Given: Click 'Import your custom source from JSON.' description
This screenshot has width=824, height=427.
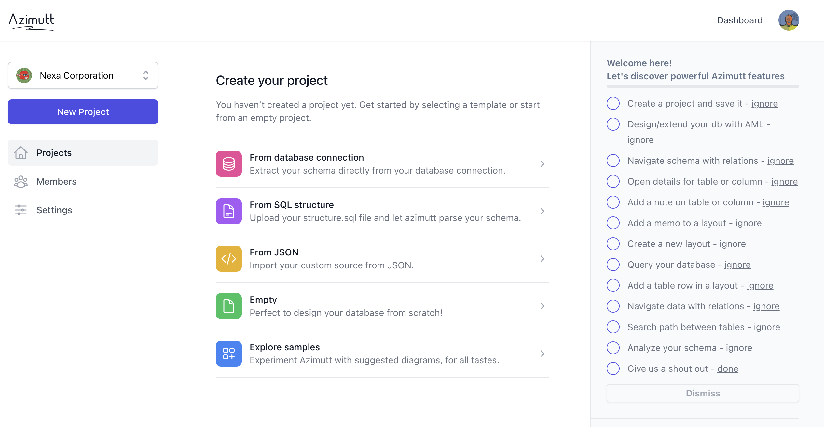Looking at the screenshot, I should 332,265.
